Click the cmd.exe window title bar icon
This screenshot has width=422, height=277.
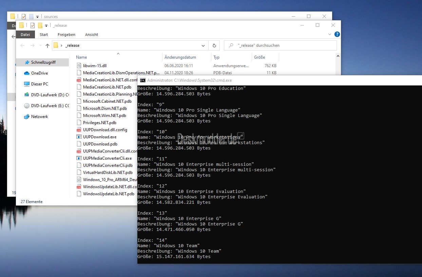[143, 80]
